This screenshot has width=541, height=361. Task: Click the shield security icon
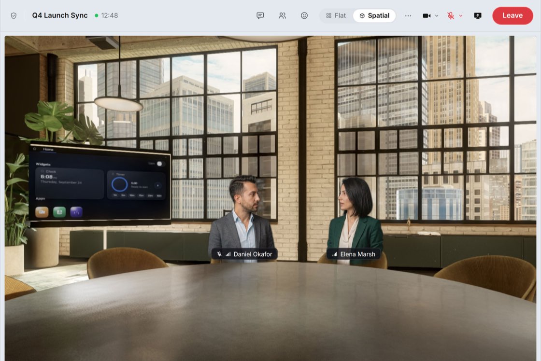point(14,16)
